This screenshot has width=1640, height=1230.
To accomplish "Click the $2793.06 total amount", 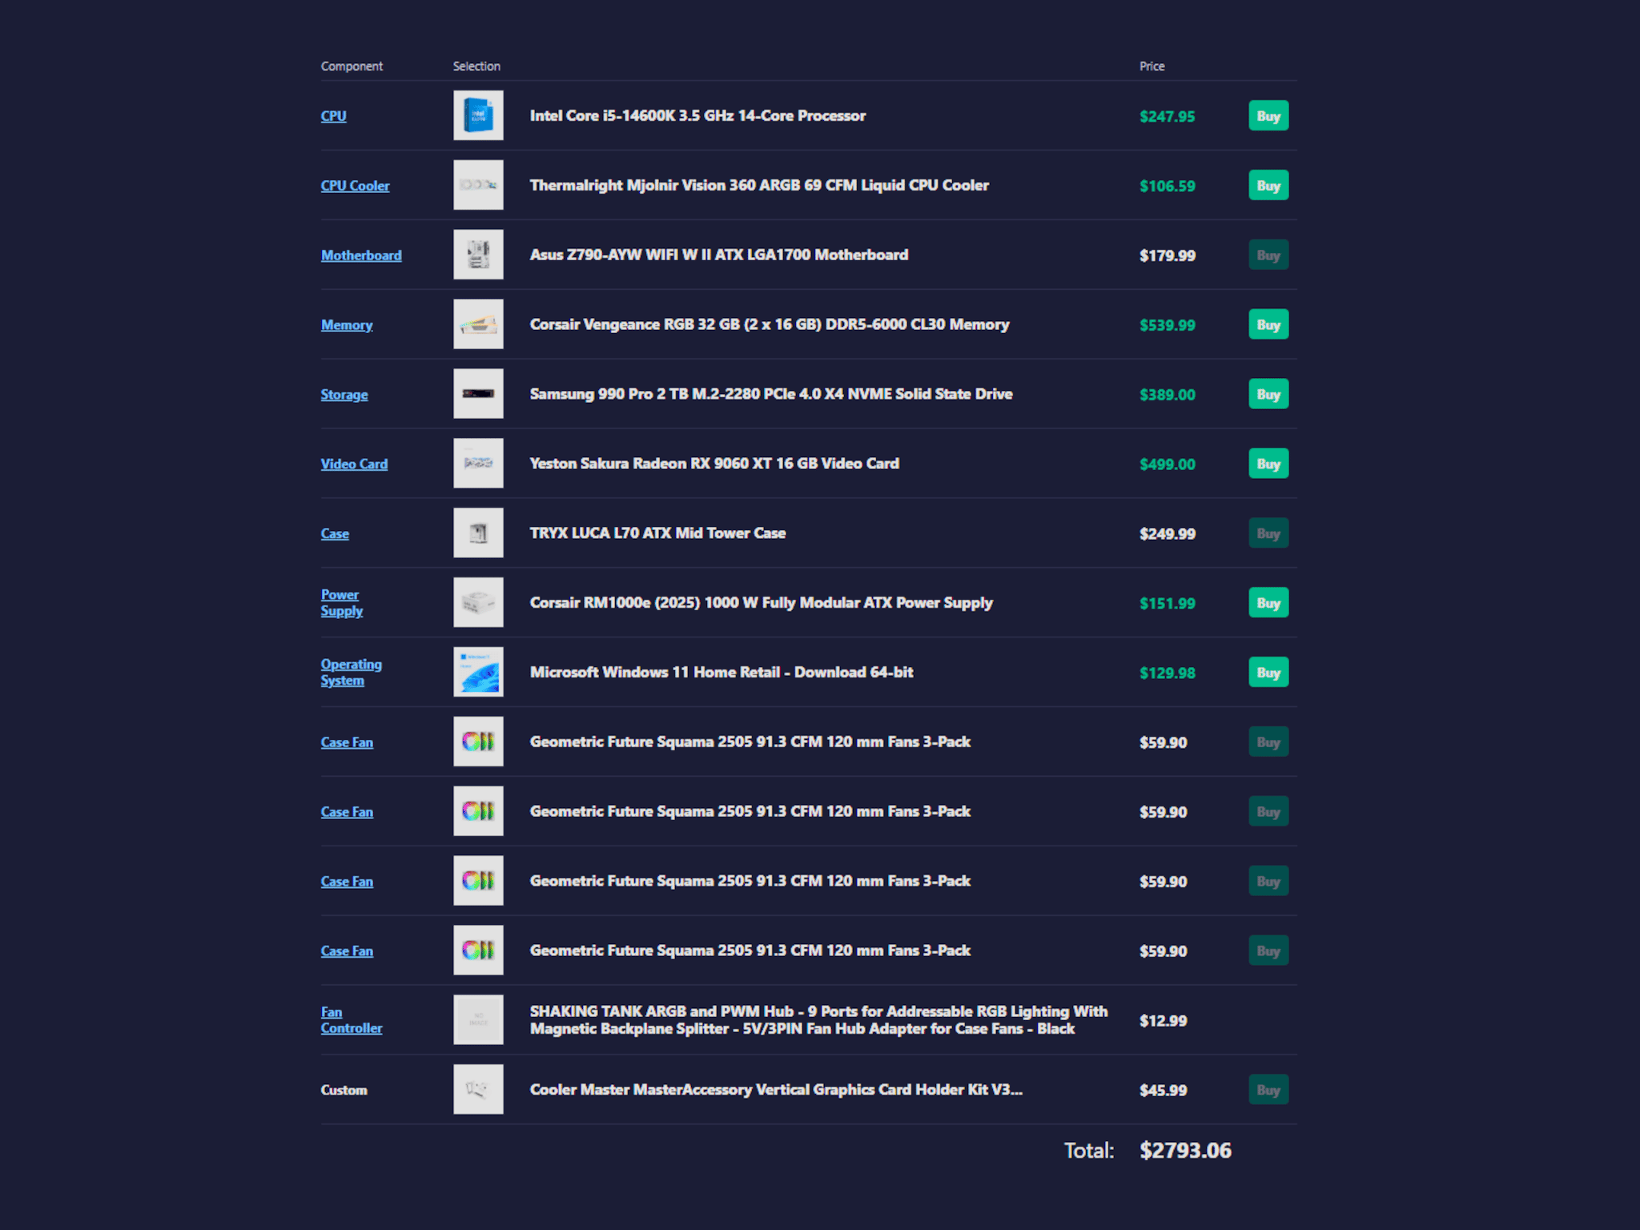I will click(1185, 1151).
